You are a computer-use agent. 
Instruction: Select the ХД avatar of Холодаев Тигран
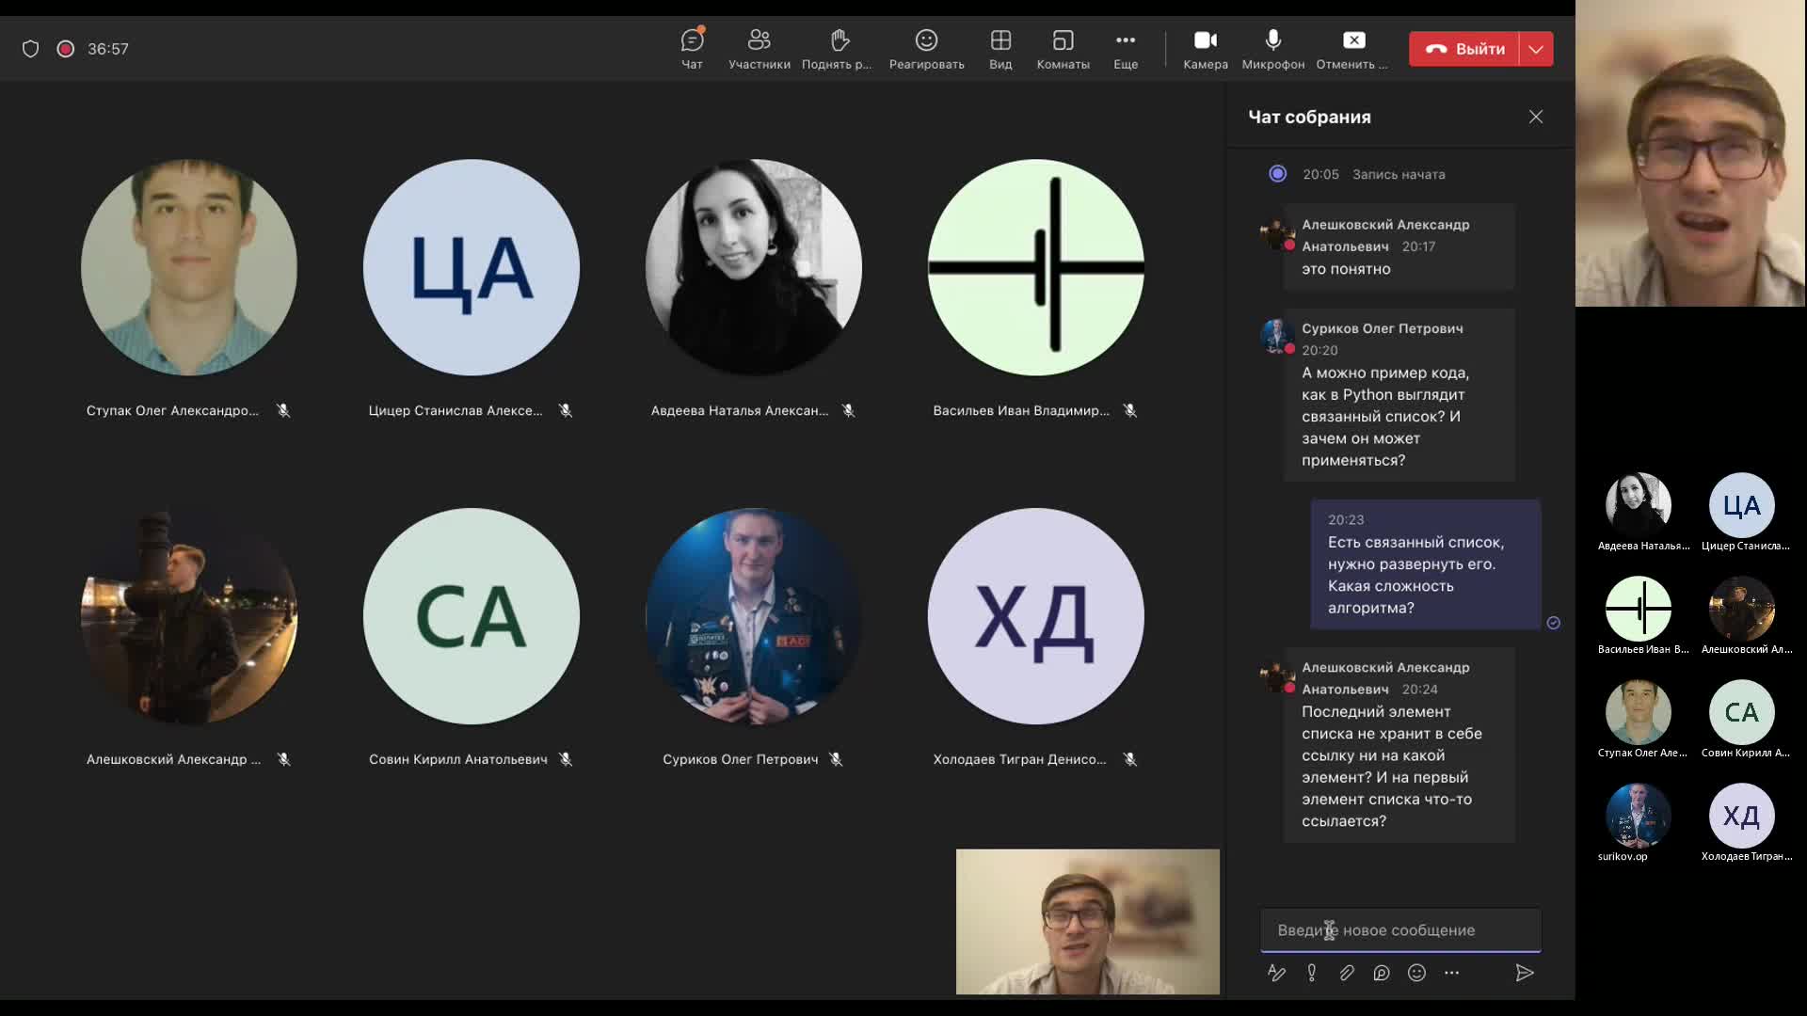tap(1036, 616)
